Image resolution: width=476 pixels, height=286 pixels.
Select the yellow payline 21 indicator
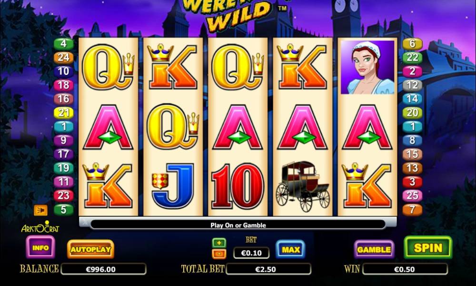pos(63,113)
